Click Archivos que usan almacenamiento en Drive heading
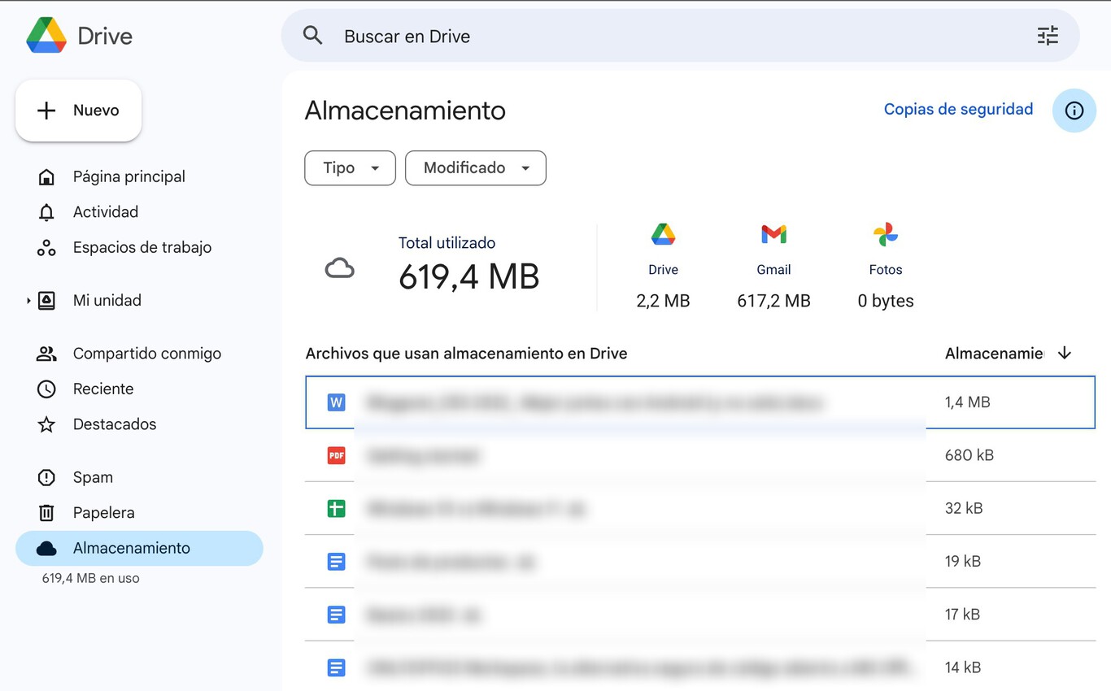 (x=466, y=354)
